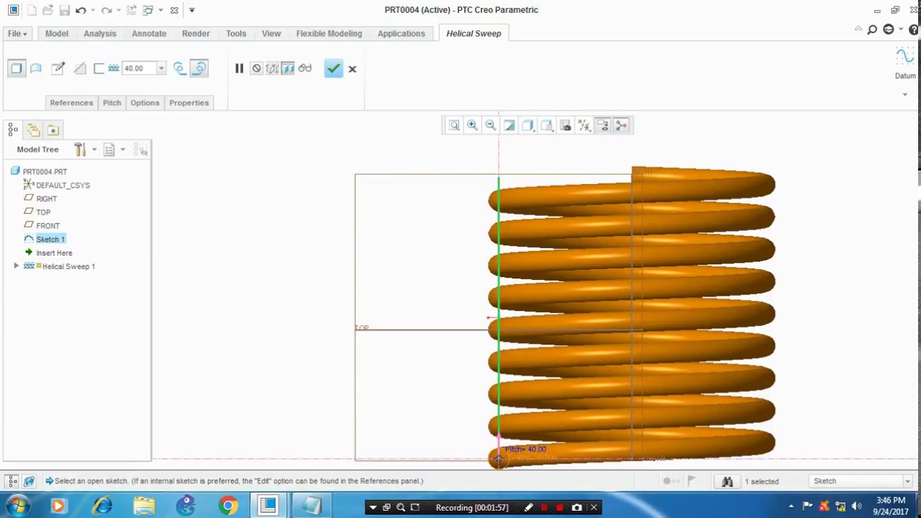Open the Pitch panel tab
This screenshot has height=518, width=921.
coord(112,103)
